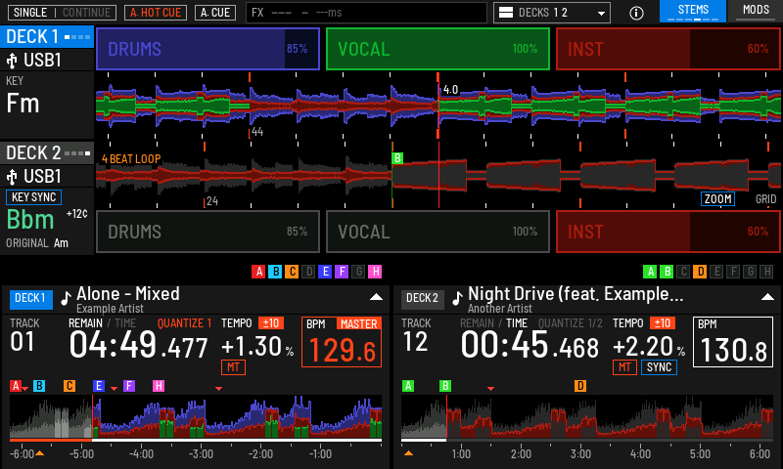
Task: Trigger Deck 1 hot cue B in pad row
Action: tap(275, 272)
